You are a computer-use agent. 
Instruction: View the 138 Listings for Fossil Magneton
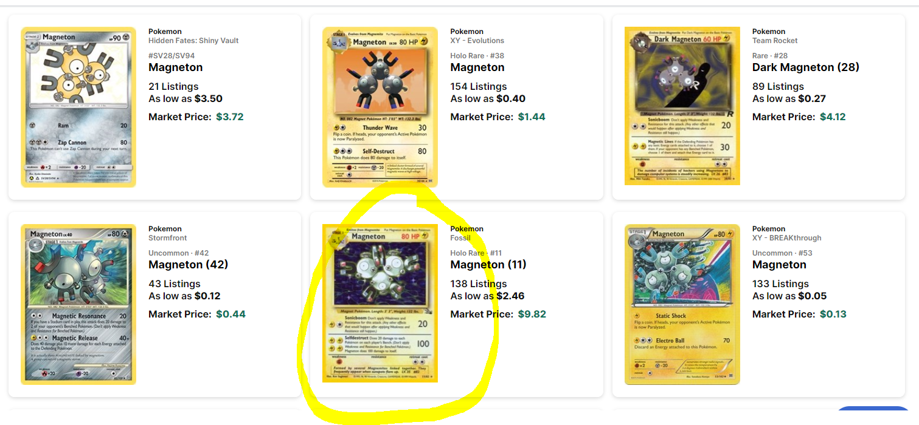tap(478, 284)
